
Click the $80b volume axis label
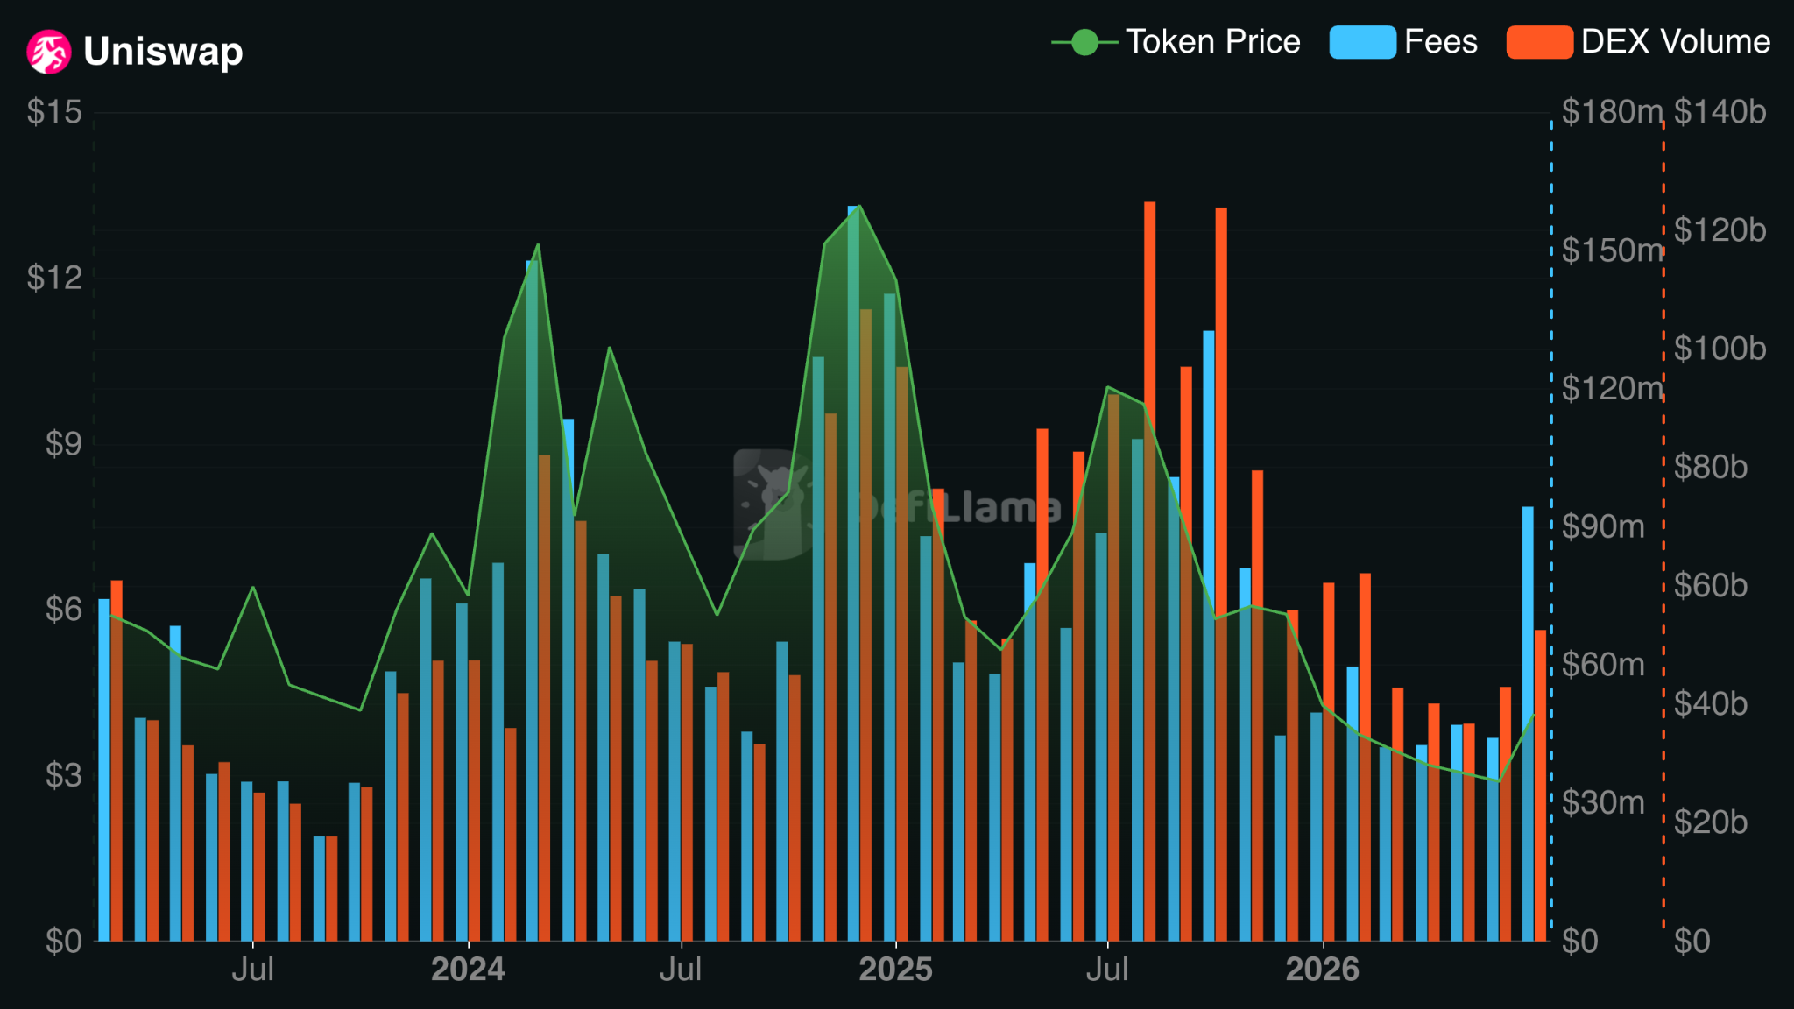[x=1710, y=467]
